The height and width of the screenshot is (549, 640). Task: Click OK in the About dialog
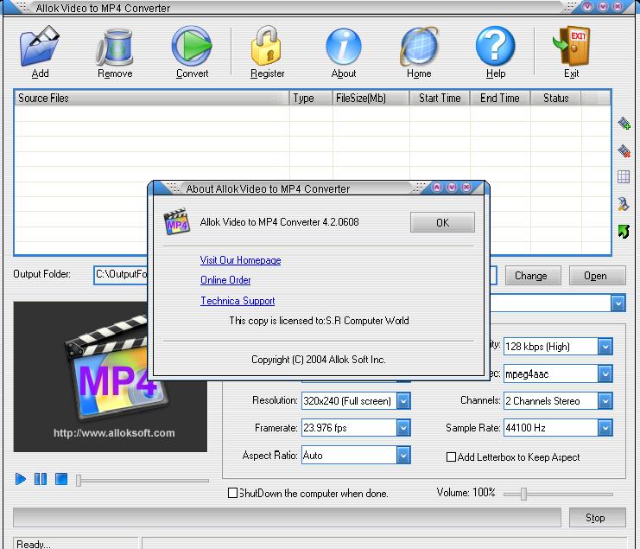coord(442,222)
